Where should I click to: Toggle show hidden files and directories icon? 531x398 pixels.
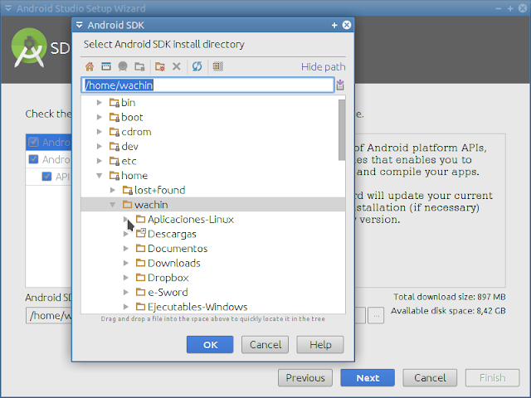pyautogui.click(x=217, y=66)
